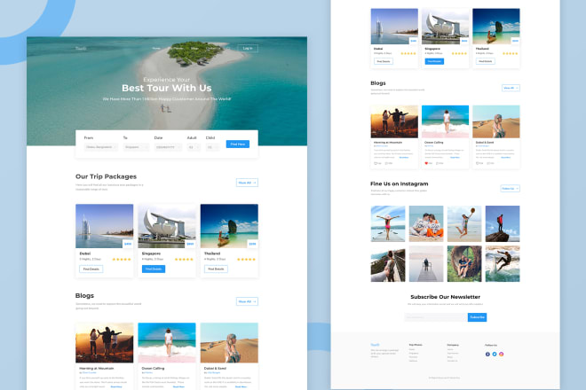Click Find Details on Singapore card, right page

pyautogui.click(x=434, y=61)
